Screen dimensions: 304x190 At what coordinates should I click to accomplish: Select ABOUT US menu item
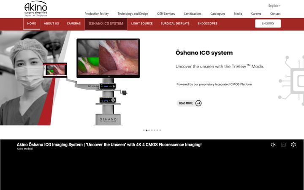pos(52,24)
